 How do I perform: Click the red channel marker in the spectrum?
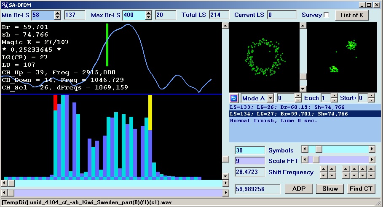pos(55,102)
